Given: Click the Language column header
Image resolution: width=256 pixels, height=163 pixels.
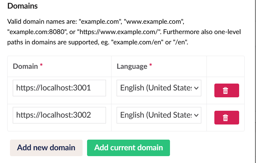Looking at the screenshot, I should tap(132, 66).
